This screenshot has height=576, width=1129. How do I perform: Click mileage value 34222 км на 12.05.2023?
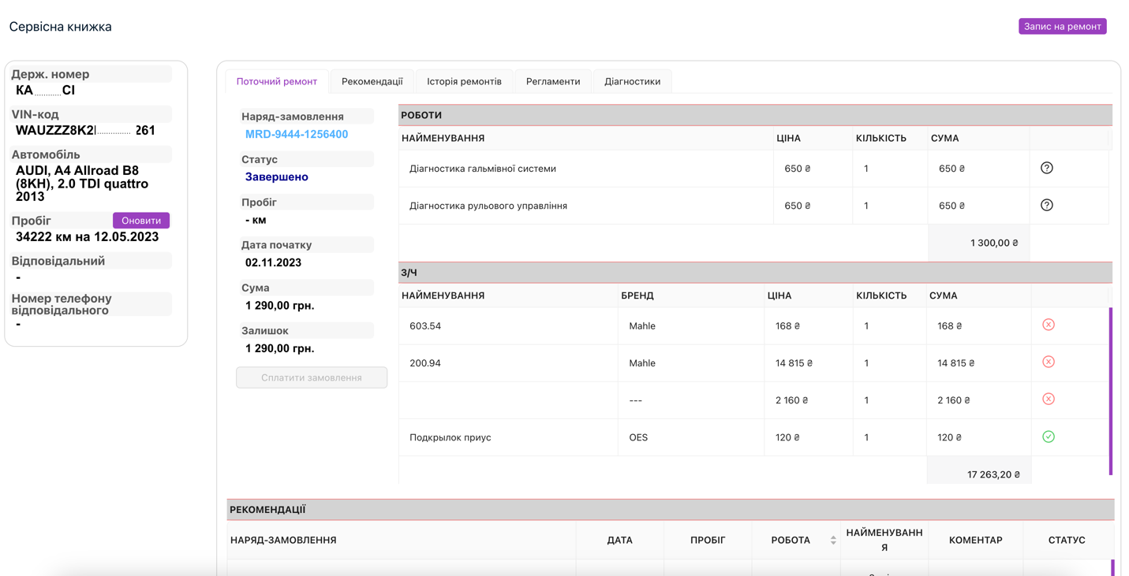87,236
